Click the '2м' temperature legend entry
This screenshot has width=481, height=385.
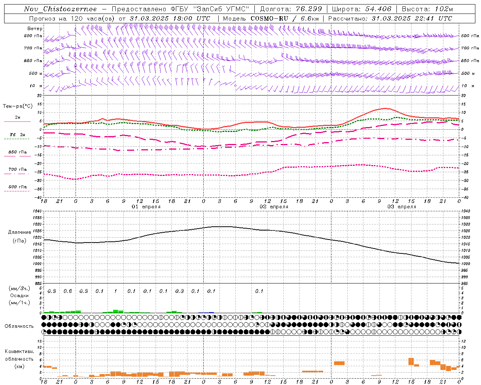tap(18, 118)
